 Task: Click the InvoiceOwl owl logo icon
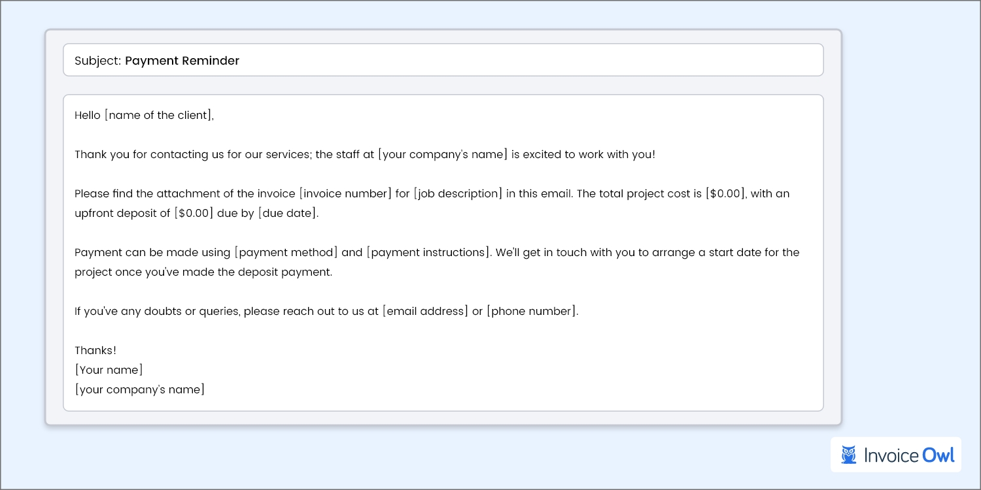[848, 455]
